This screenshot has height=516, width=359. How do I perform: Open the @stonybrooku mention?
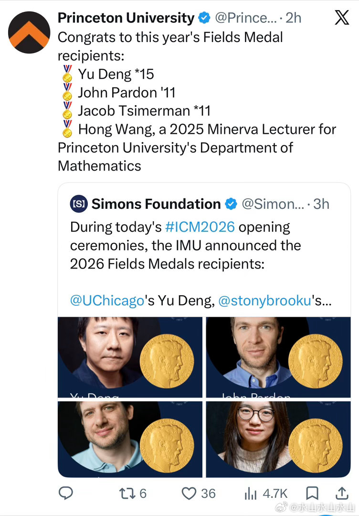[x=264, y=301]
